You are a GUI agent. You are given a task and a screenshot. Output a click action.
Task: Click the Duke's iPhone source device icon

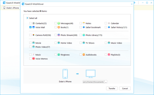[x=65, y=74]
